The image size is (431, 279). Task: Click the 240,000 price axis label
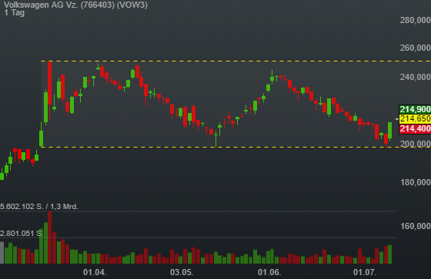click(416, 77)
